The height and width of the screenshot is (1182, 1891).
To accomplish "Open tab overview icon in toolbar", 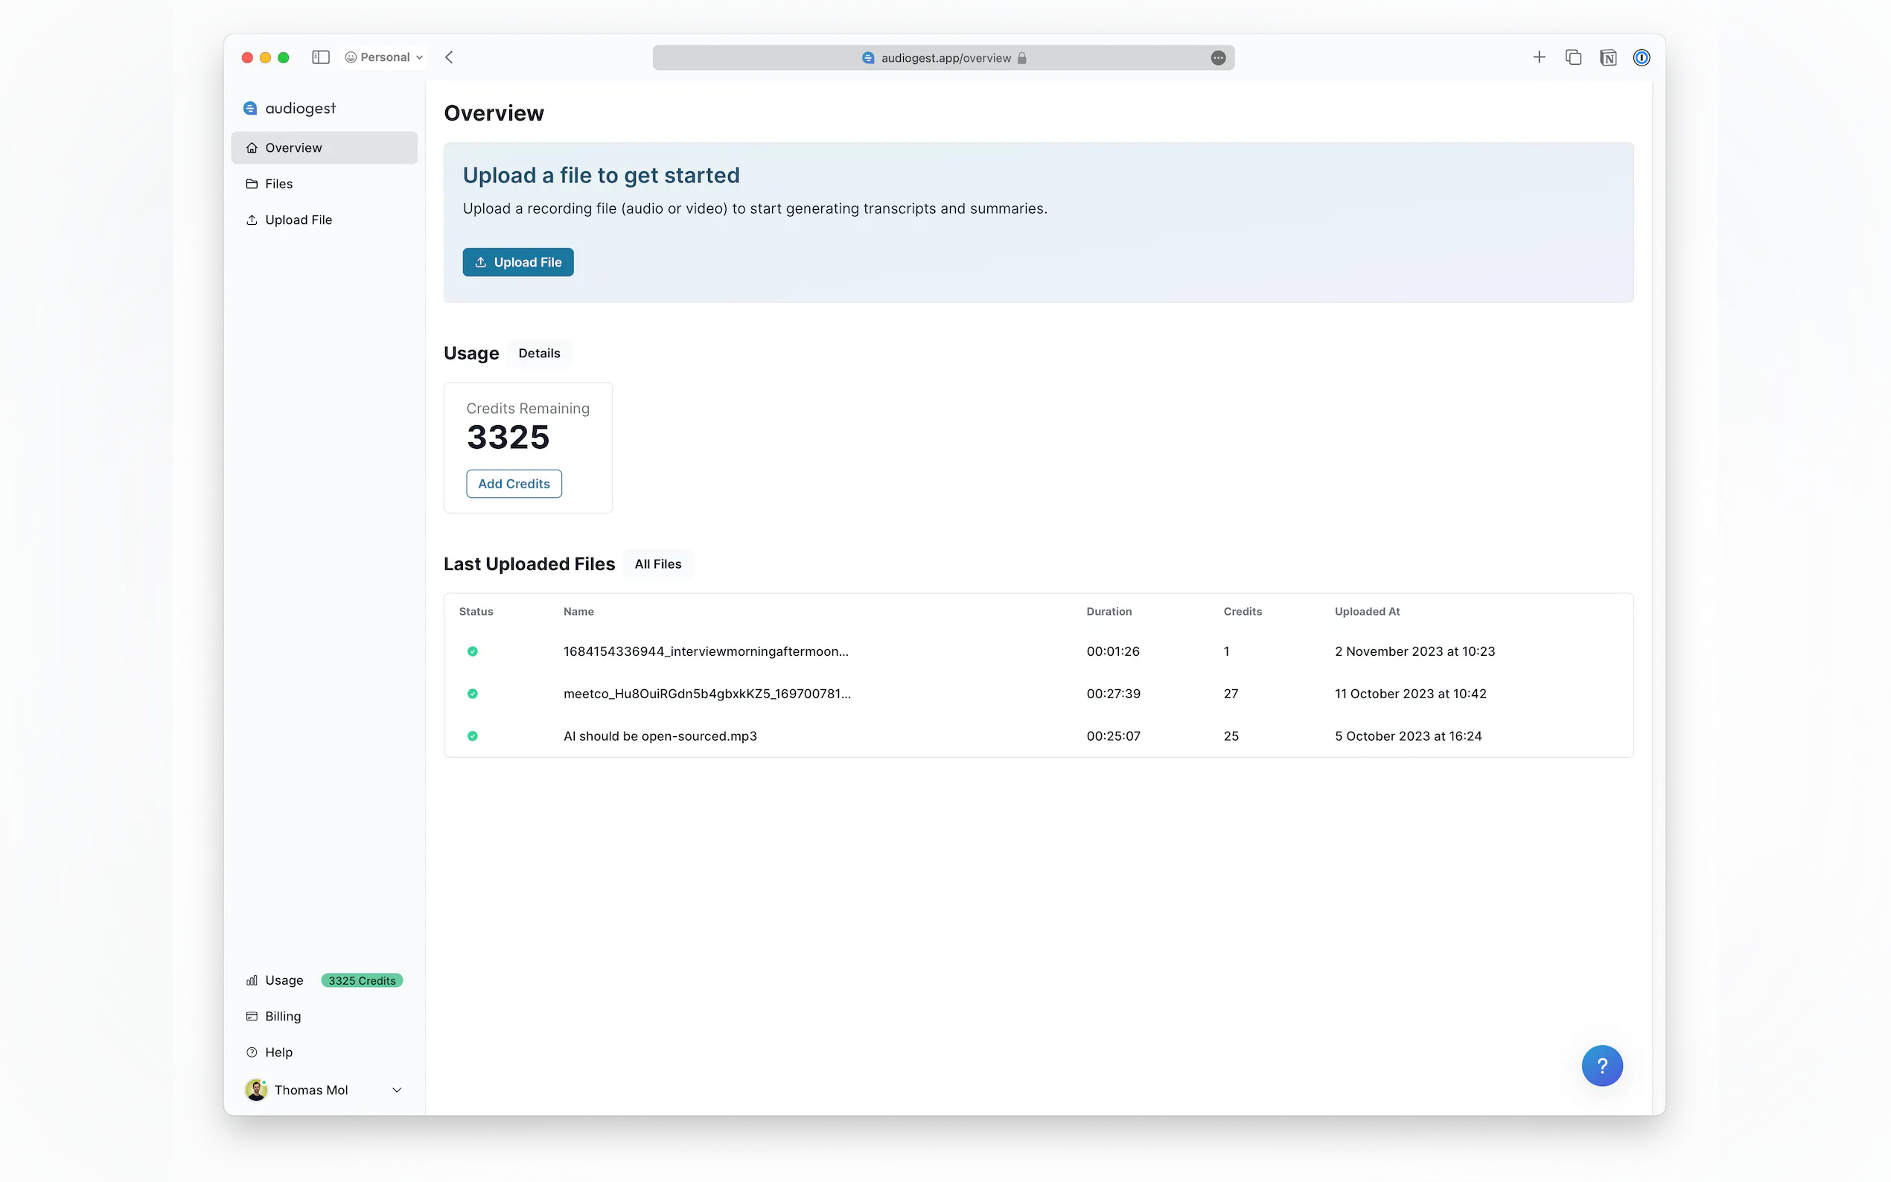I will coord(1573,58).
